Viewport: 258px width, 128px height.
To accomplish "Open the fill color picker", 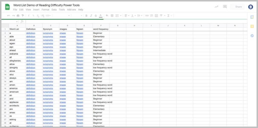I will click(x=107, y=16).
